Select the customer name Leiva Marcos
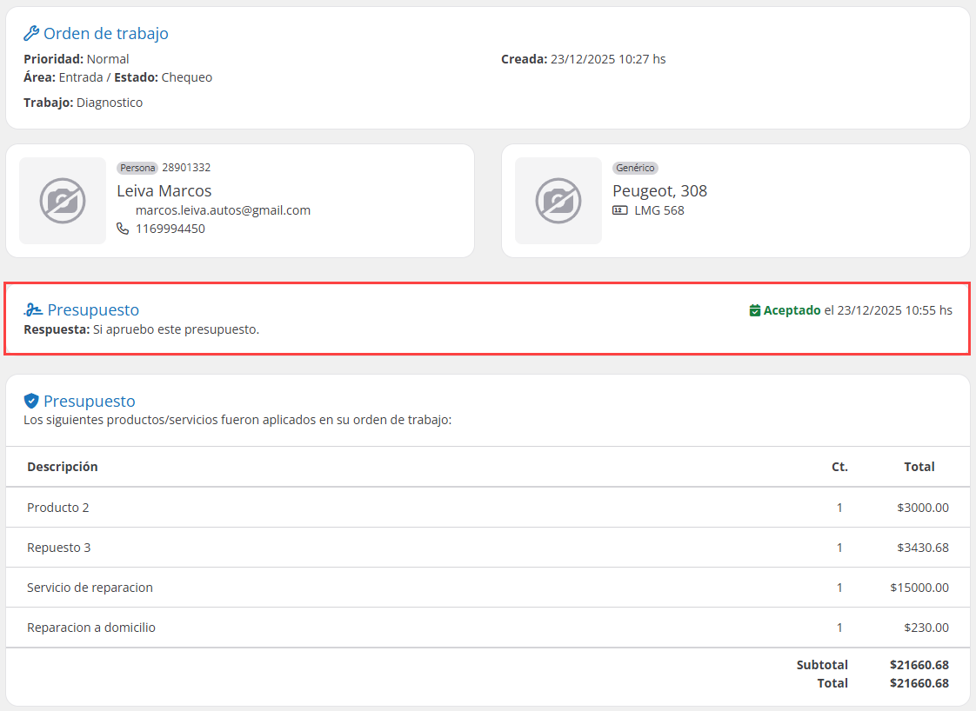 coord(164,191)
